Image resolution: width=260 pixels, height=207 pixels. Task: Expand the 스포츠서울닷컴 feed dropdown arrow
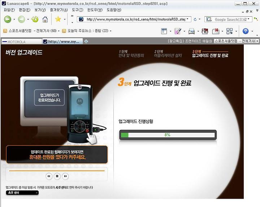pyautogui.click(x=58, y=31)
